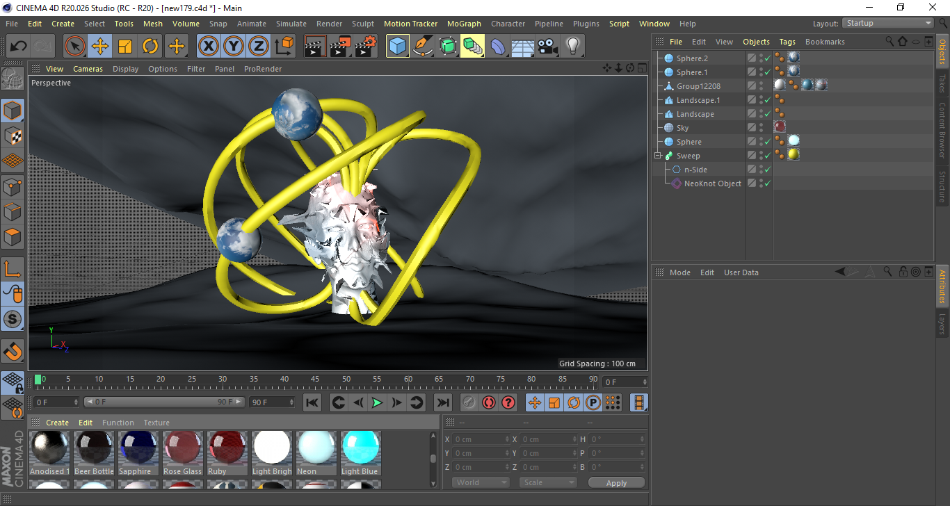Render to Picture Viewer

(x=341, y=47)
